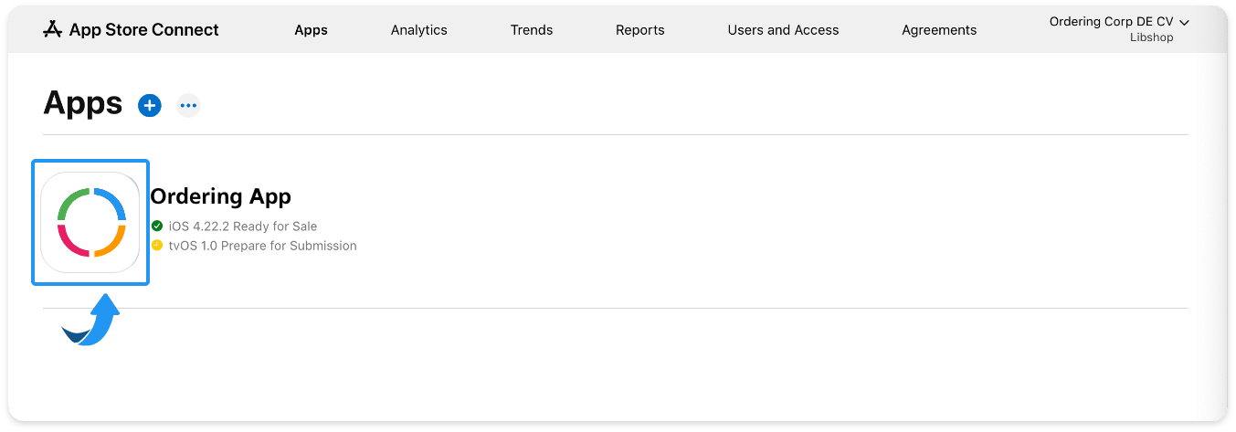This screenshot has width=1236, height=432.
Task: Click the blue curved arrow annotation
Action: click(x=91, y=321)
